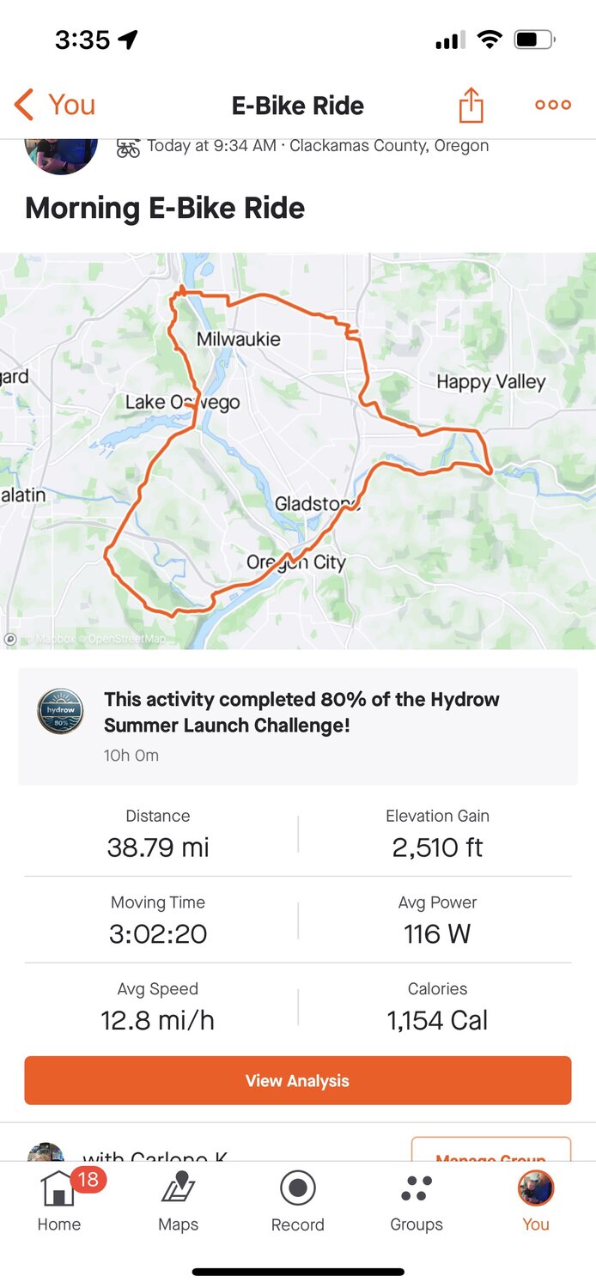The width and height of the screenshot is (596, 1288).
Task: Tap the Calories 1,154 Cal stat
Action: click(x=437, y=1007)
